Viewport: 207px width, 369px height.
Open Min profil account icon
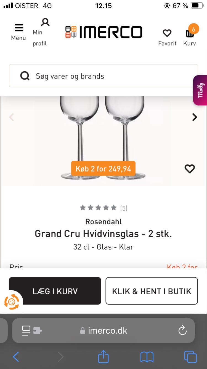click(45, 22)
